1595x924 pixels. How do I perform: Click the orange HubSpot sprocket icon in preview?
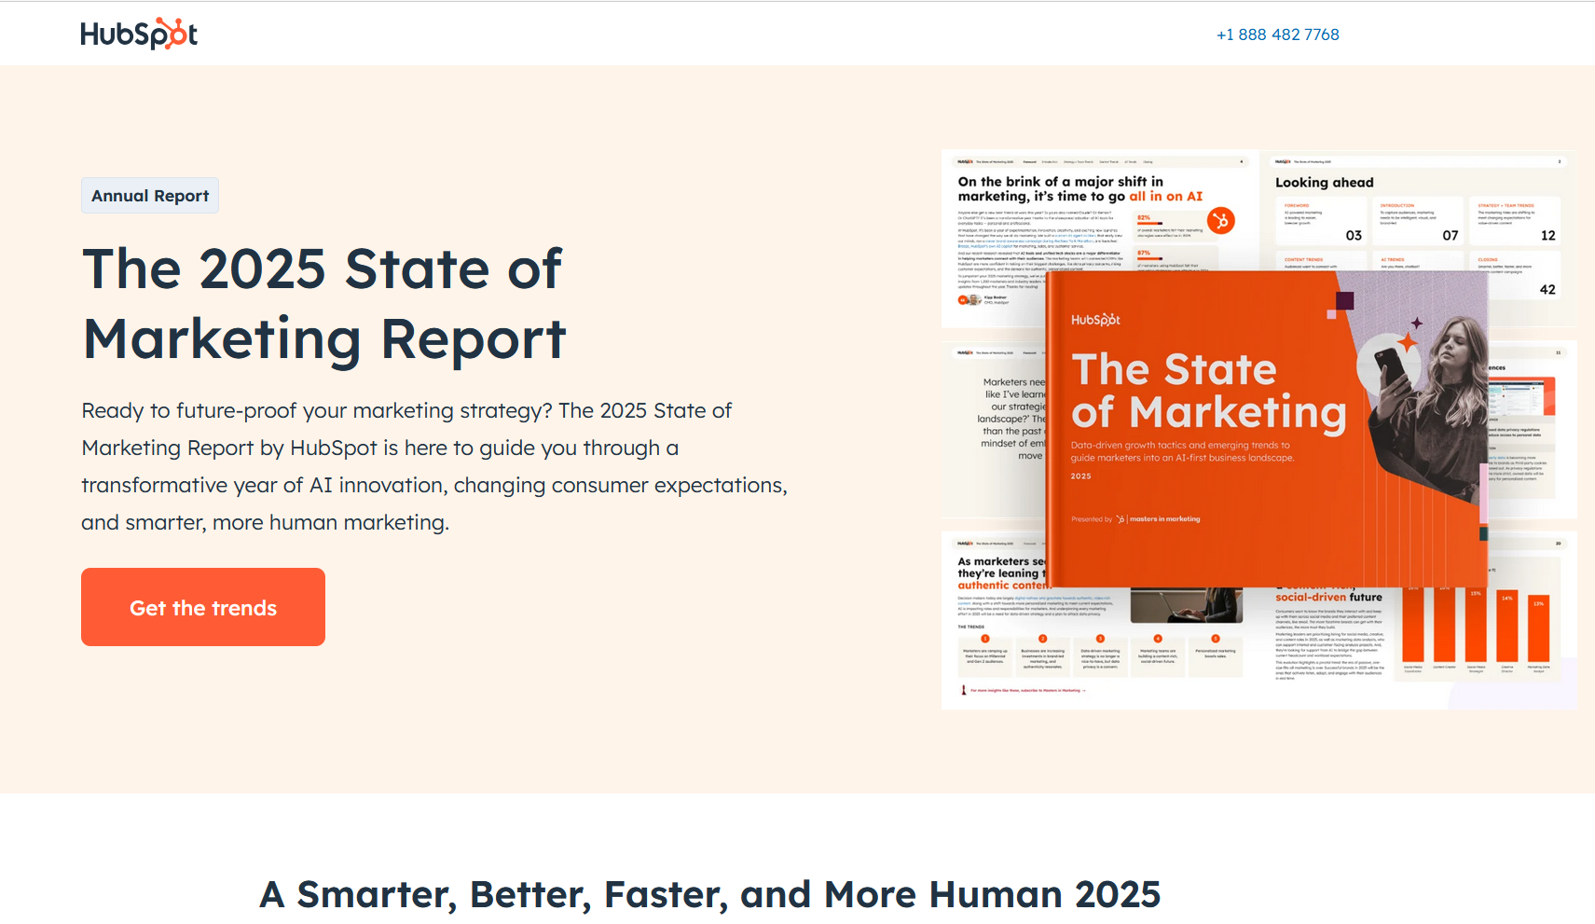(x=1220, y=221)
